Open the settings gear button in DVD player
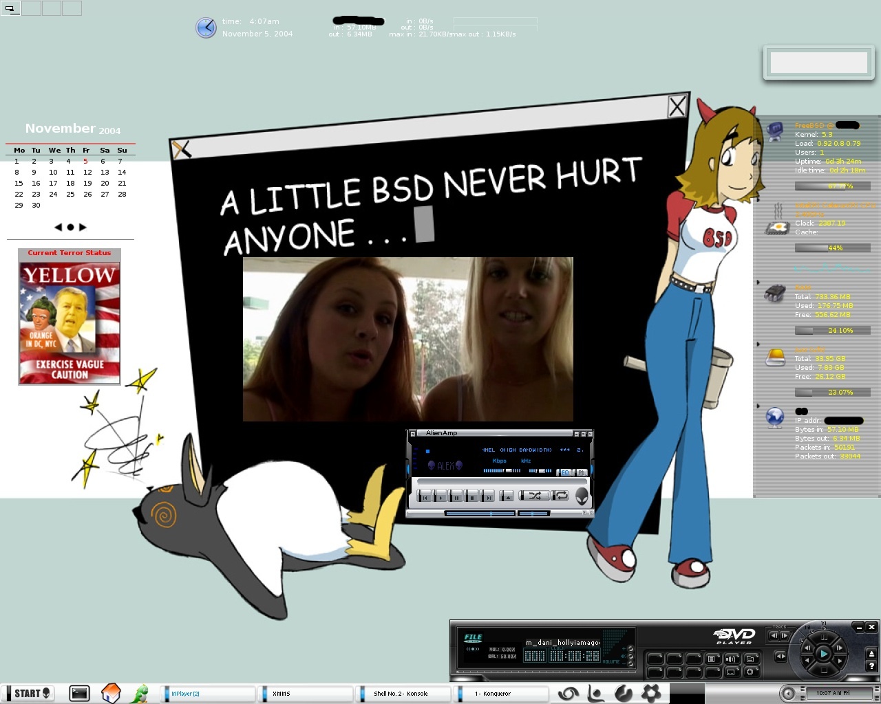Screen dimensions: 881x704 [x=750, y=672]
